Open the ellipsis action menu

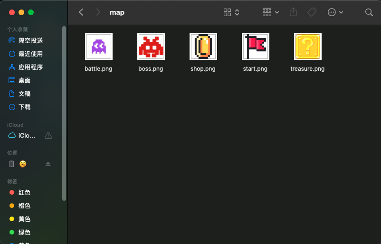click(335, 12)
